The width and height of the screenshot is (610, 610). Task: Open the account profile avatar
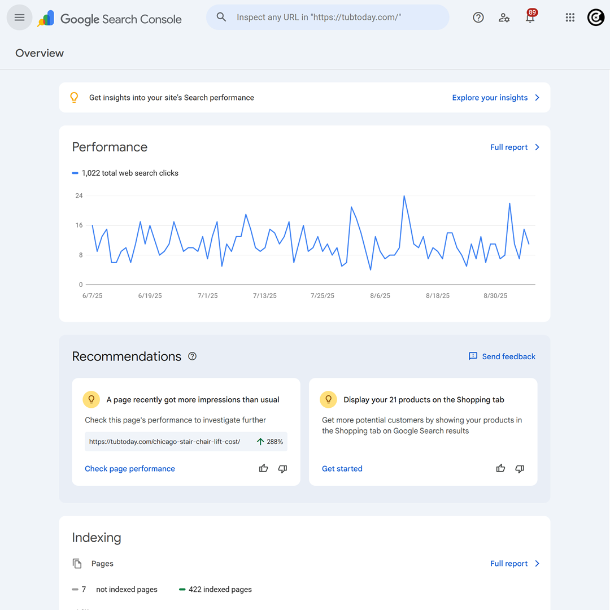(595, 18)
